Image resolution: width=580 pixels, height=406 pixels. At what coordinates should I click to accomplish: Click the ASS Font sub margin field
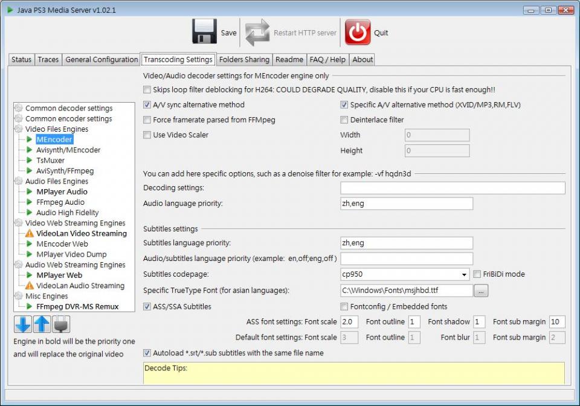click(557, 321)
